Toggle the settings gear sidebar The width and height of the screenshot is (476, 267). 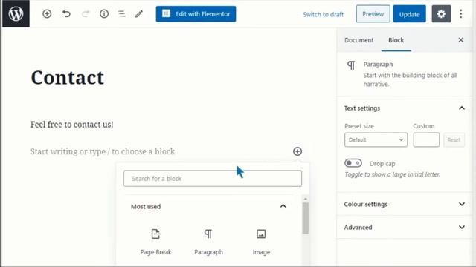[441, 14]
